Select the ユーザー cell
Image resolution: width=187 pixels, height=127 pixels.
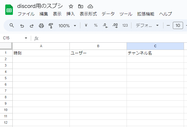click(x=98, y=53)
